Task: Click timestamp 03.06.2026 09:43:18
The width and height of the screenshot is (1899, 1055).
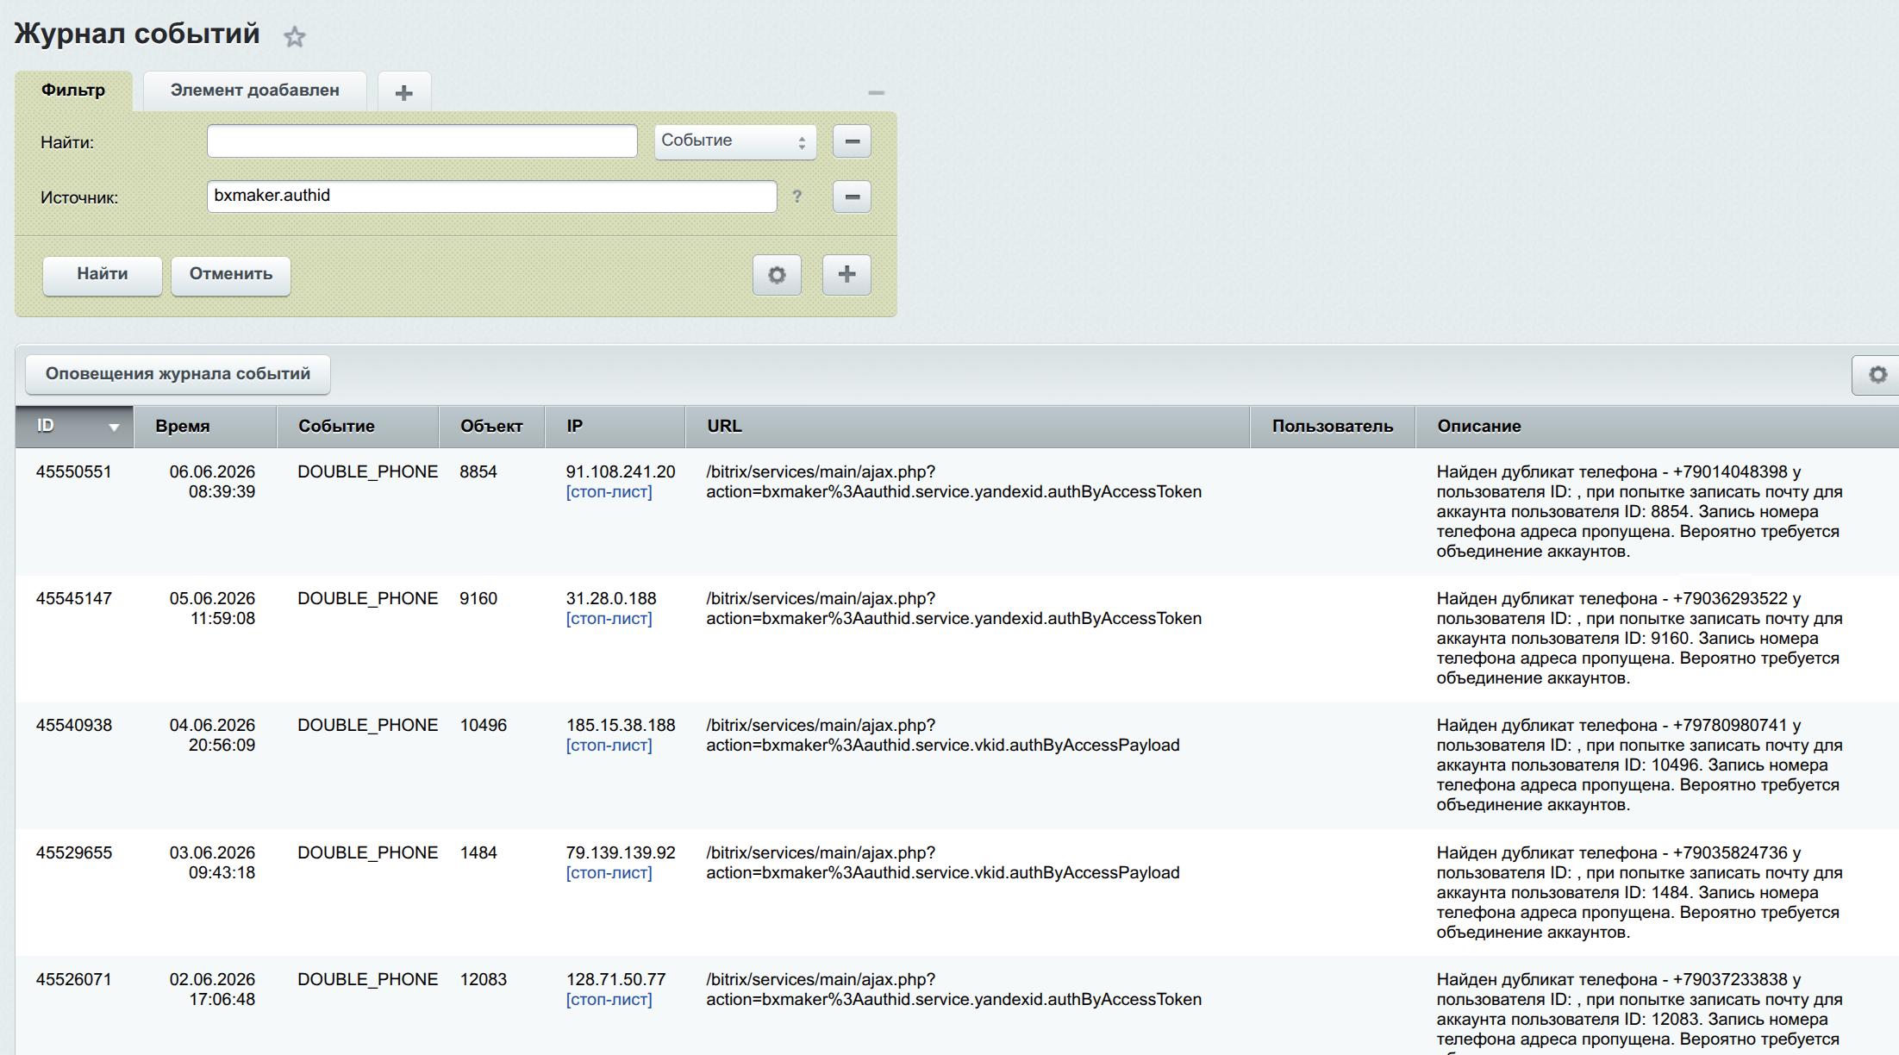Action: click(x=213, y=863)
